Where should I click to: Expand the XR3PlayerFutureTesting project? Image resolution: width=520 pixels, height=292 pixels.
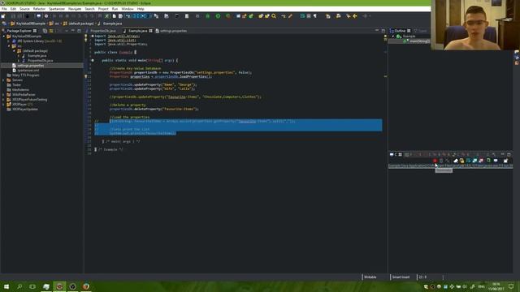point(4,99)
